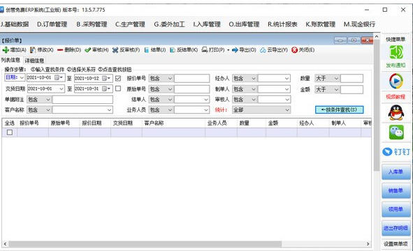The height and width of the screenshot is (251, 413).
Task: Open the 数量 大于 comparison dropdown
Action: click(336, 78)
